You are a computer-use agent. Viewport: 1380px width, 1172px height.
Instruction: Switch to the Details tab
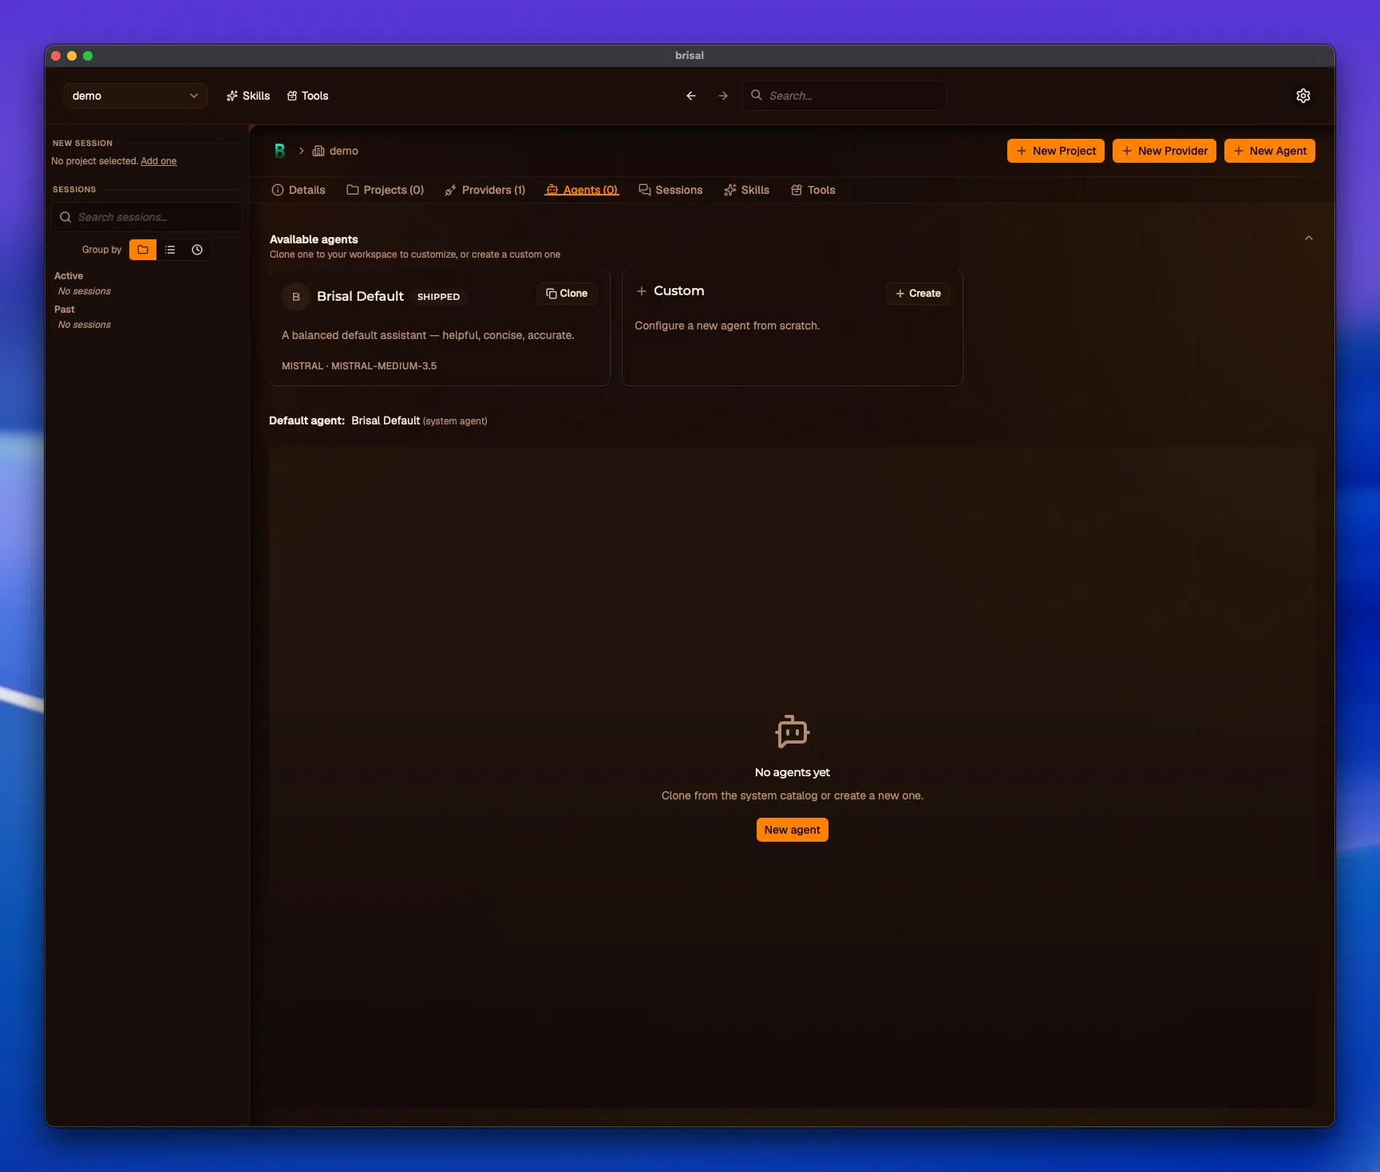tap(299, 190)
